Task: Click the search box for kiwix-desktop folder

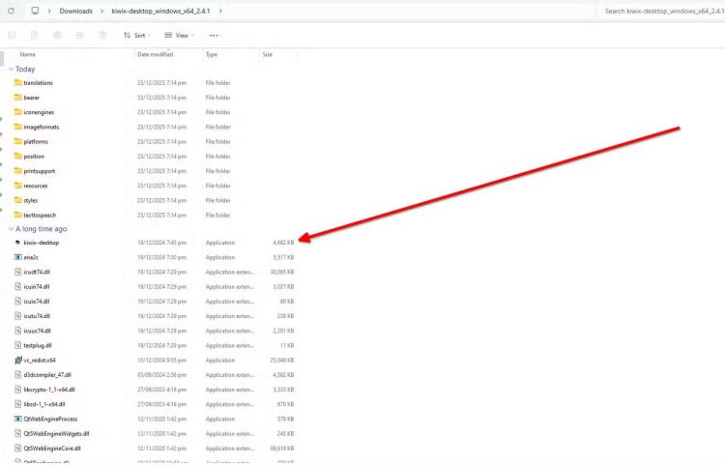Action: 662,11
